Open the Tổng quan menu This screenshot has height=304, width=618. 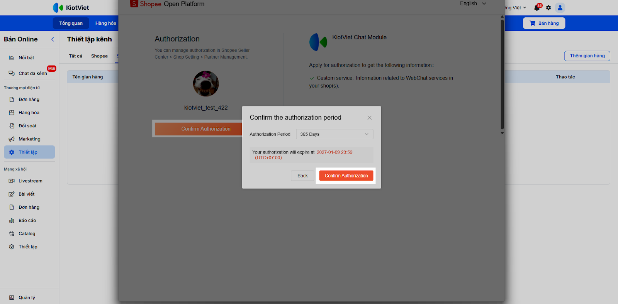tap(71, 23)
